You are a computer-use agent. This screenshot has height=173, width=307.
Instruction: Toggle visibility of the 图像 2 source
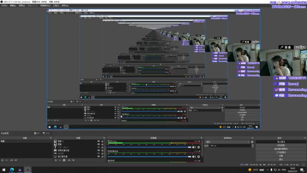pos(99,141)
